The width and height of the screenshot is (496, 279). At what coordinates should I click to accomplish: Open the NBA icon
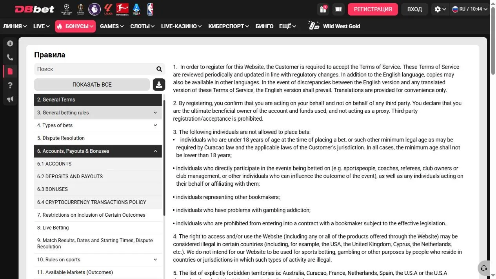150,9
